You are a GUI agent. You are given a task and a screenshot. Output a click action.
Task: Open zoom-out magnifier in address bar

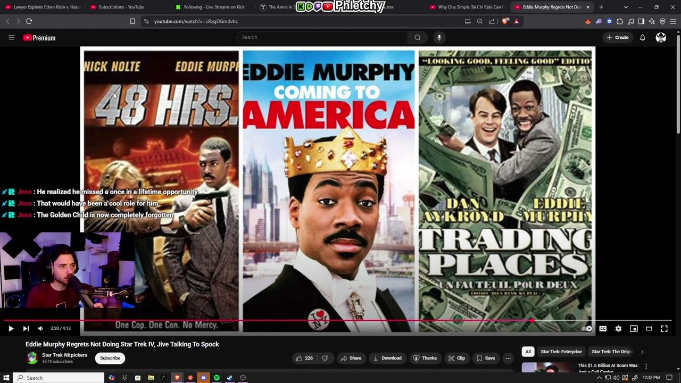click(480, 21)
